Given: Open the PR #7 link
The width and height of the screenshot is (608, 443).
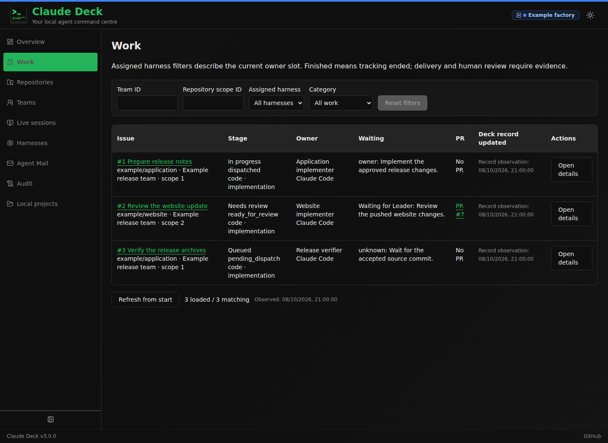Looking at the screenshot, I should 460,210.
